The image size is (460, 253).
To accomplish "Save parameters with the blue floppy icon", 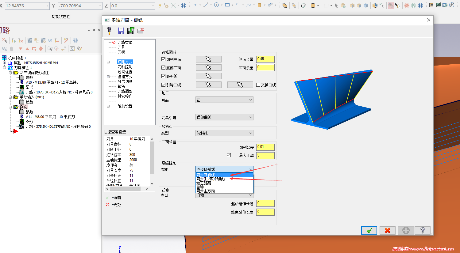I will pos(121,31).
